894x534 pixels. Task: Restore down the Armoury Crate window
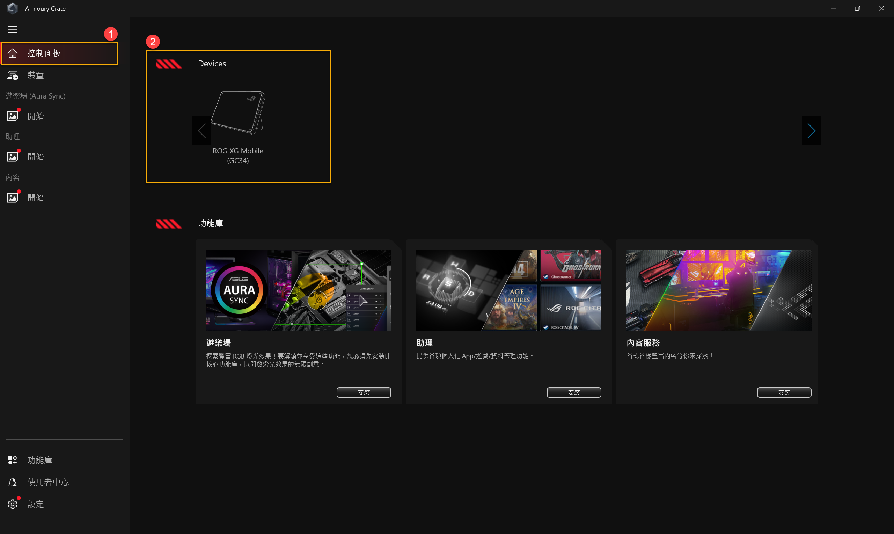(x=857, y=8)
